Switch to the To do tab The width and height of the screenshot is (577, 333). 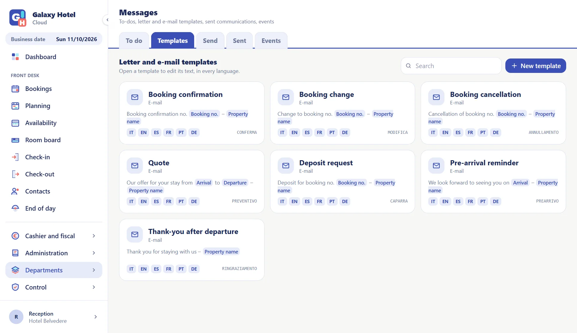134,40
